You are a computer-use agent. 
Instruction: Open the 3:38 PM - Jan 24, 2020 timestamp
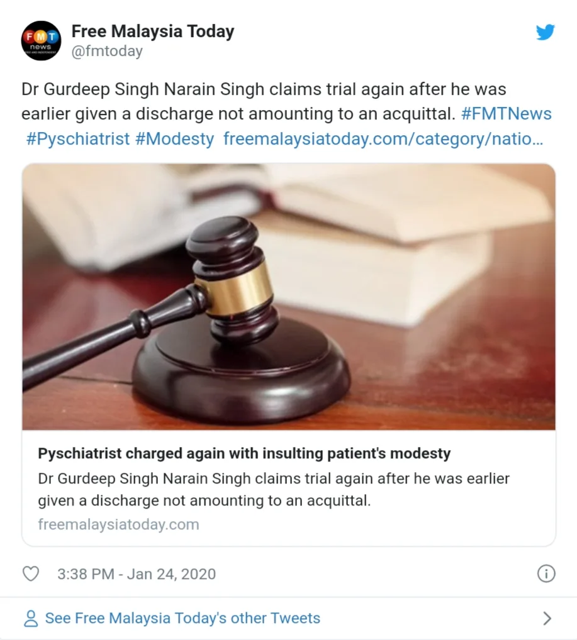click(x=137, y=574)
